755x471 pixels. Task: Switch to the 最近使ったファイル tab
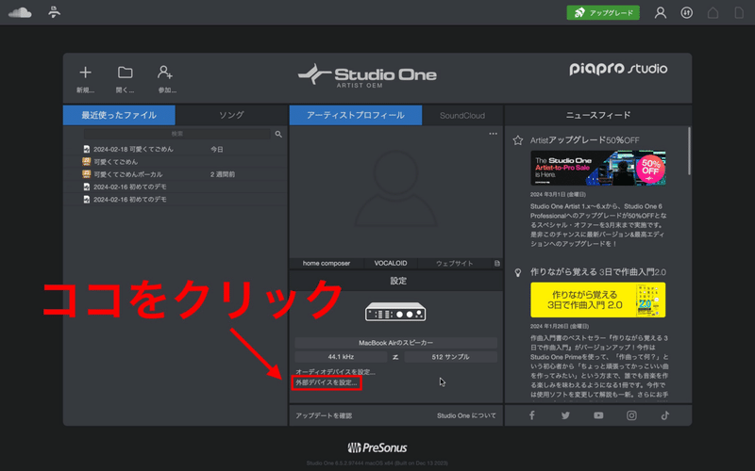coord(119,115)
